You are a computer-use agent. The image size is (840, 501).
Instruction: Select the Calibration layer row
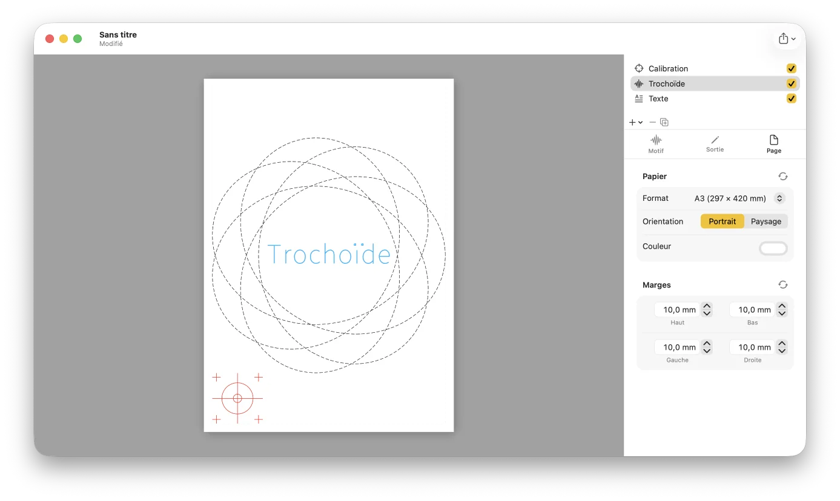pos(715,68)
